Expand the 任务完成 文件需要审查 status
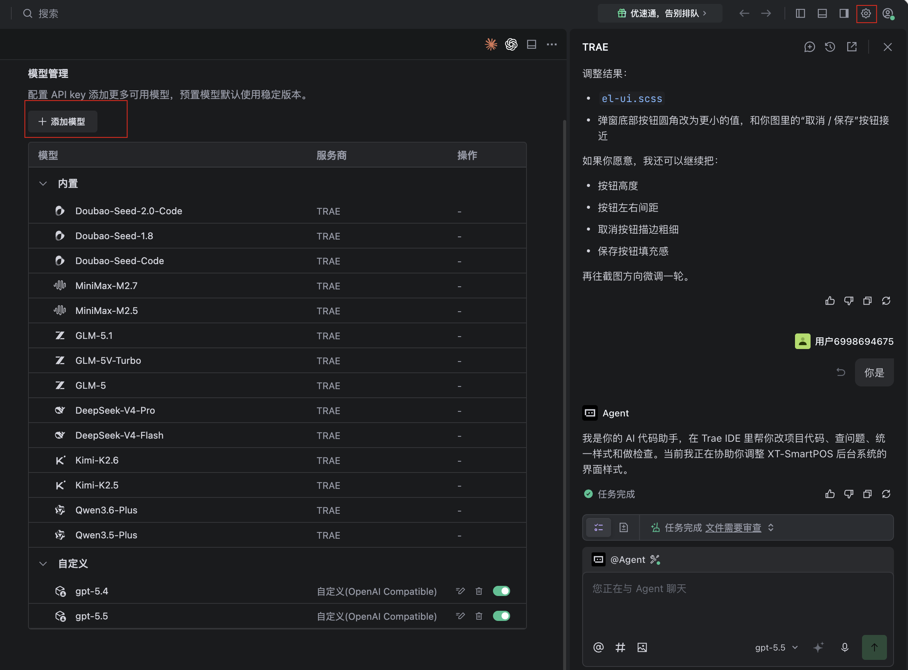The image size is (908, 670). coord(771,528)
